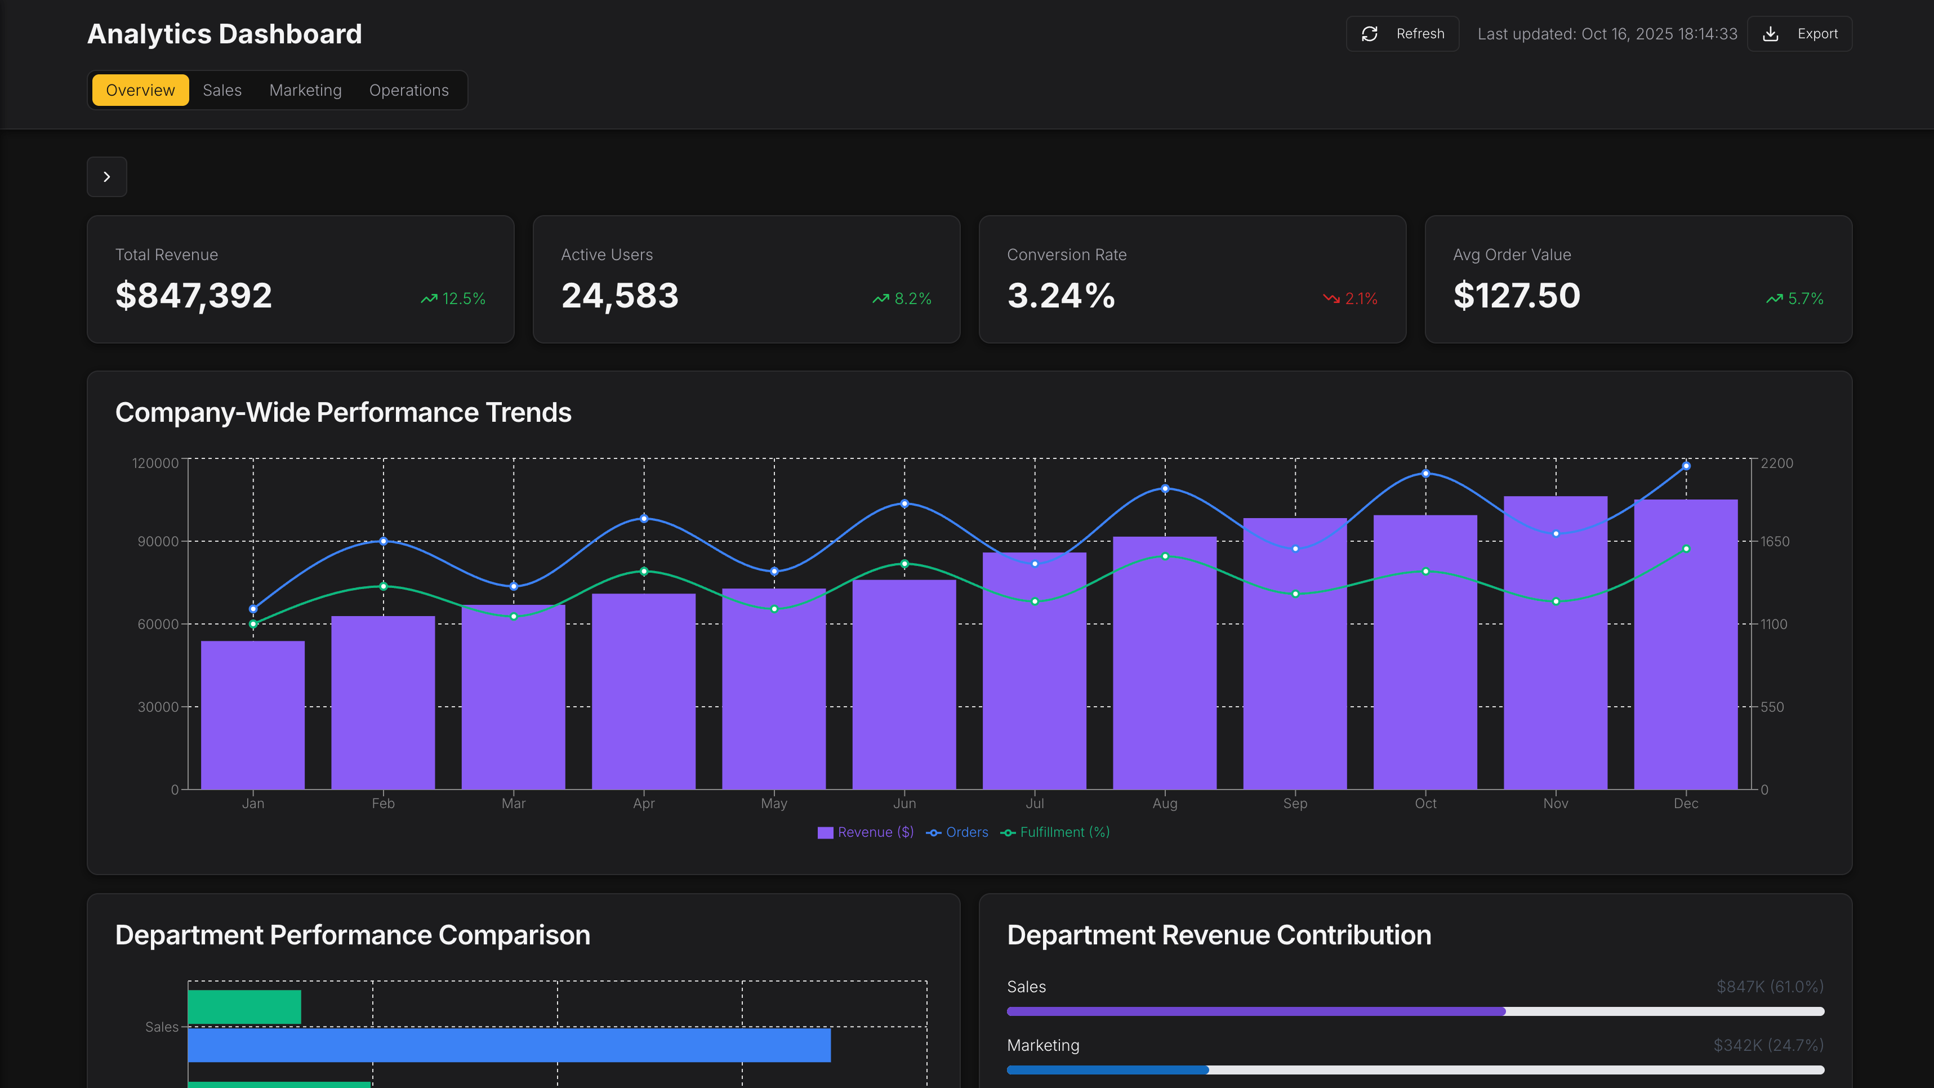The width and height of the screenshot is (1934, 1088).
Task: Toggle Fulfillment (%) series visibility
Action: click(1055, 832)
